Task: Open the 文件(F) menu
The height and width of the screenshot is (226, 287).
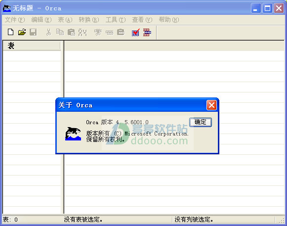Action: point(15,20)
